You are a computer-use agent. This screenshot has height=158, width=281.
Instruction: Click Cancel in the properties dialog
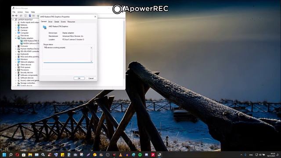(91, 78)
